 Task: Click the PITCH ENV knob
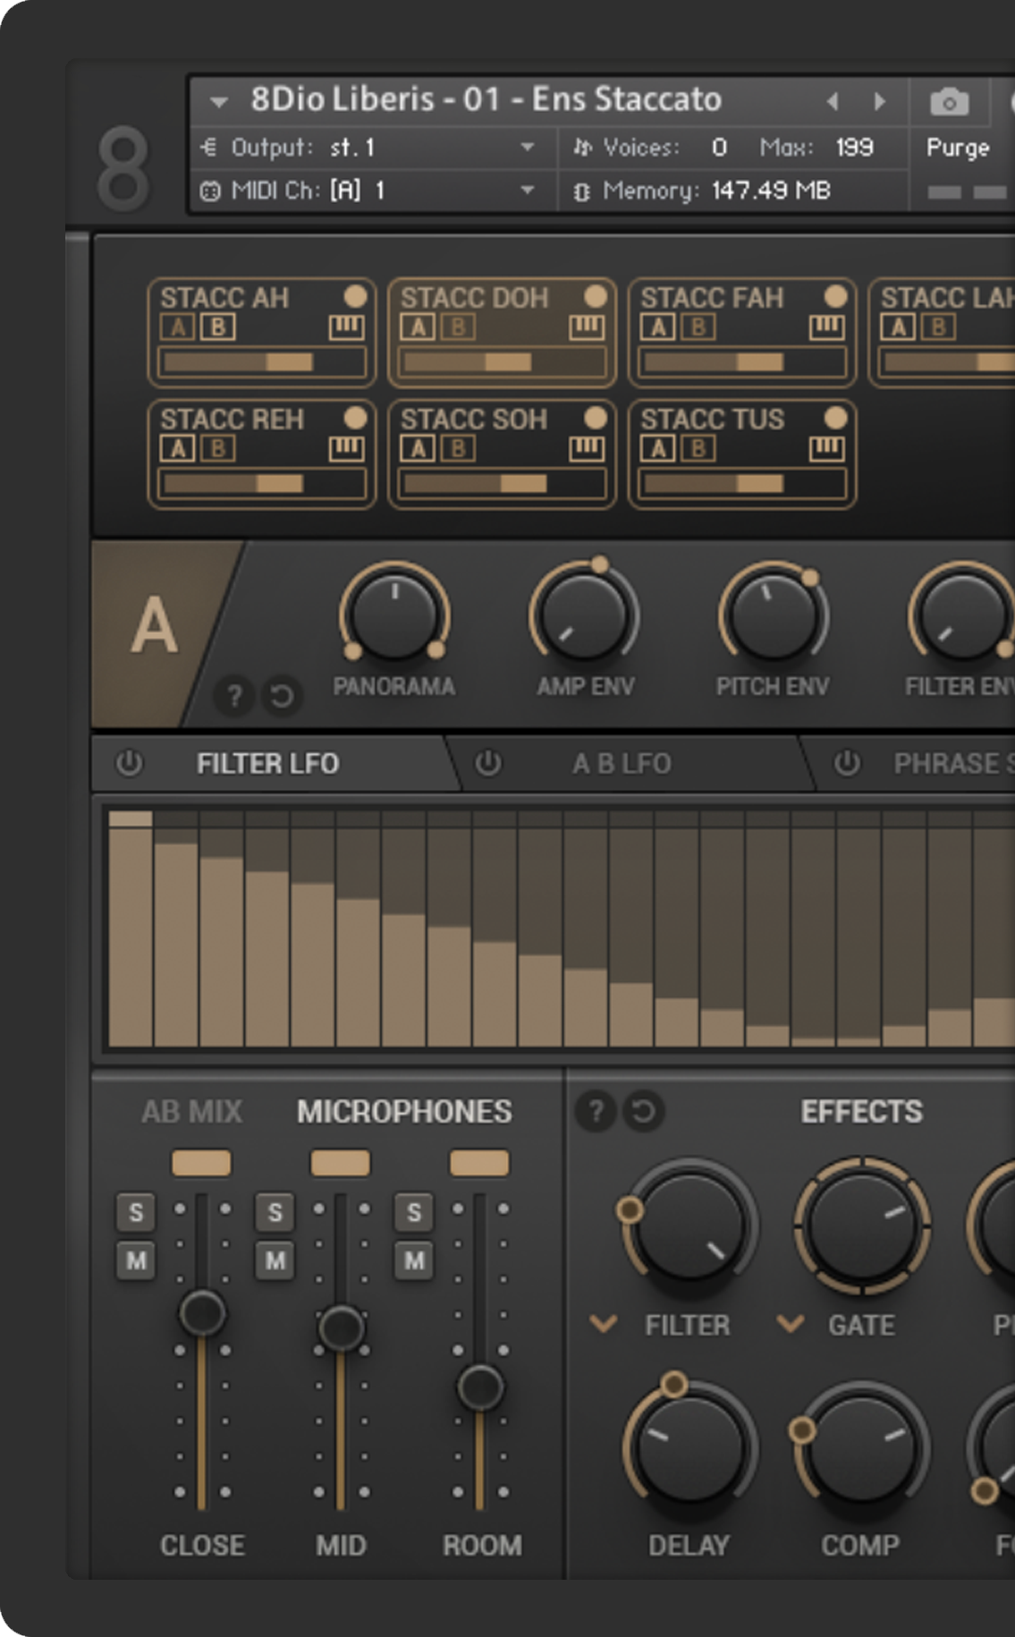click(774, 615)
